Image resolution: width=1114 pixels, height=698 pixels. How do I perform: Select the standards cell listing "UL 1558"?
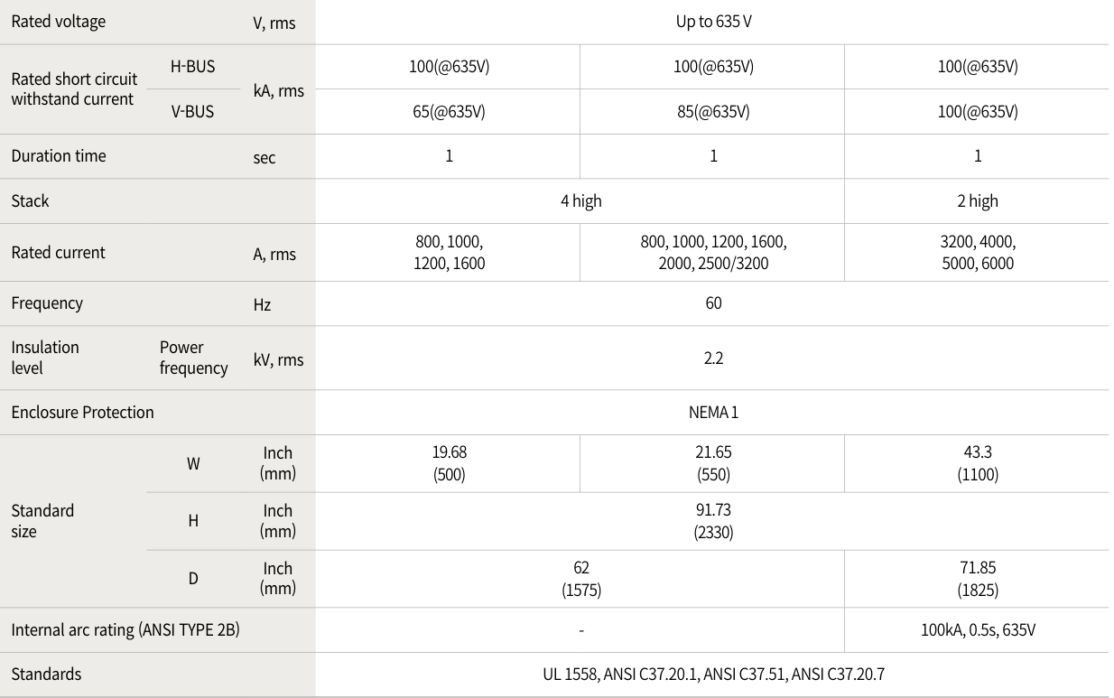(x=713, y=675)
